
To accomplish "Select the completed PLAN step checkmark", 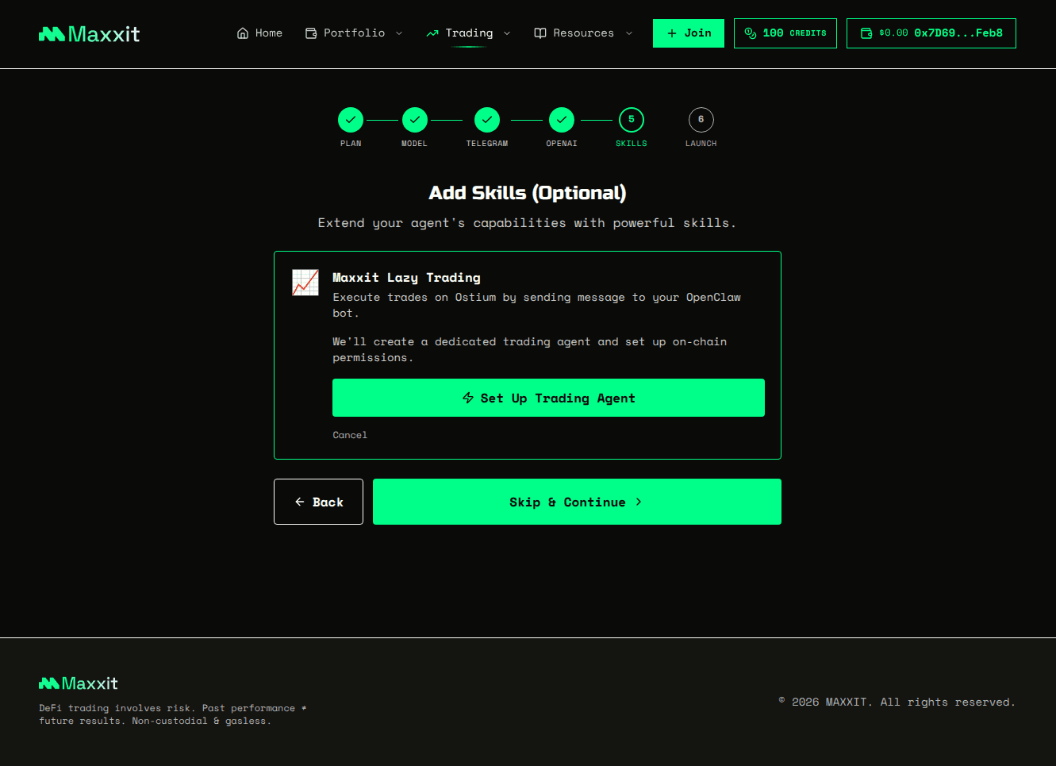I will tap(350, 120).
